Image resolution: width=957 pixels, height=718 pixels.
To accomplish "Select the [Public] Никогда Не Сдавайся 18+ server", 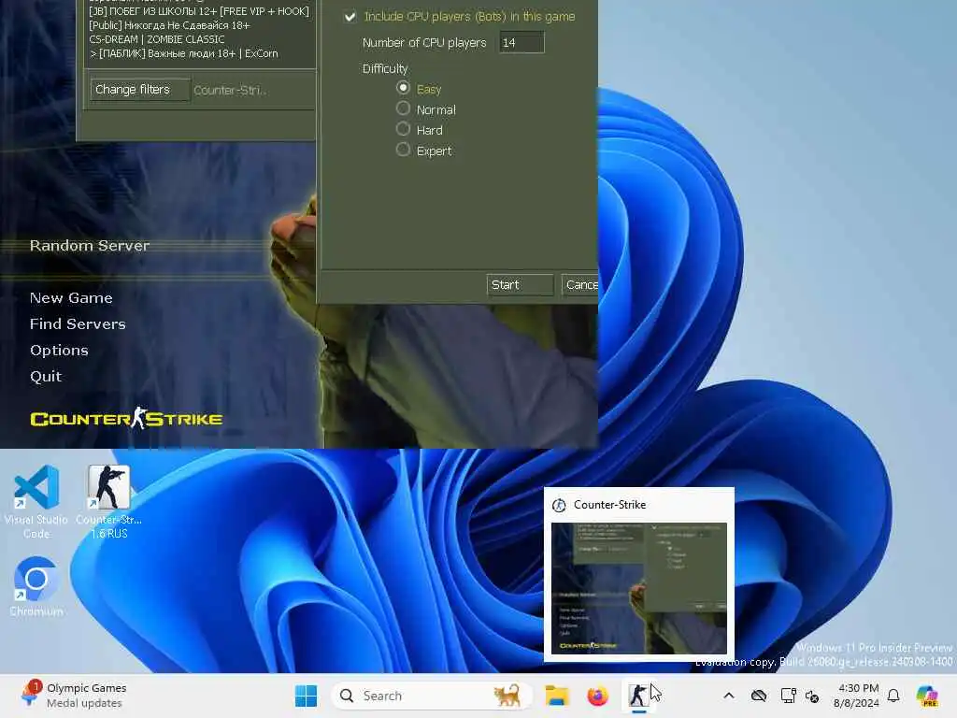I will [169, 25].
